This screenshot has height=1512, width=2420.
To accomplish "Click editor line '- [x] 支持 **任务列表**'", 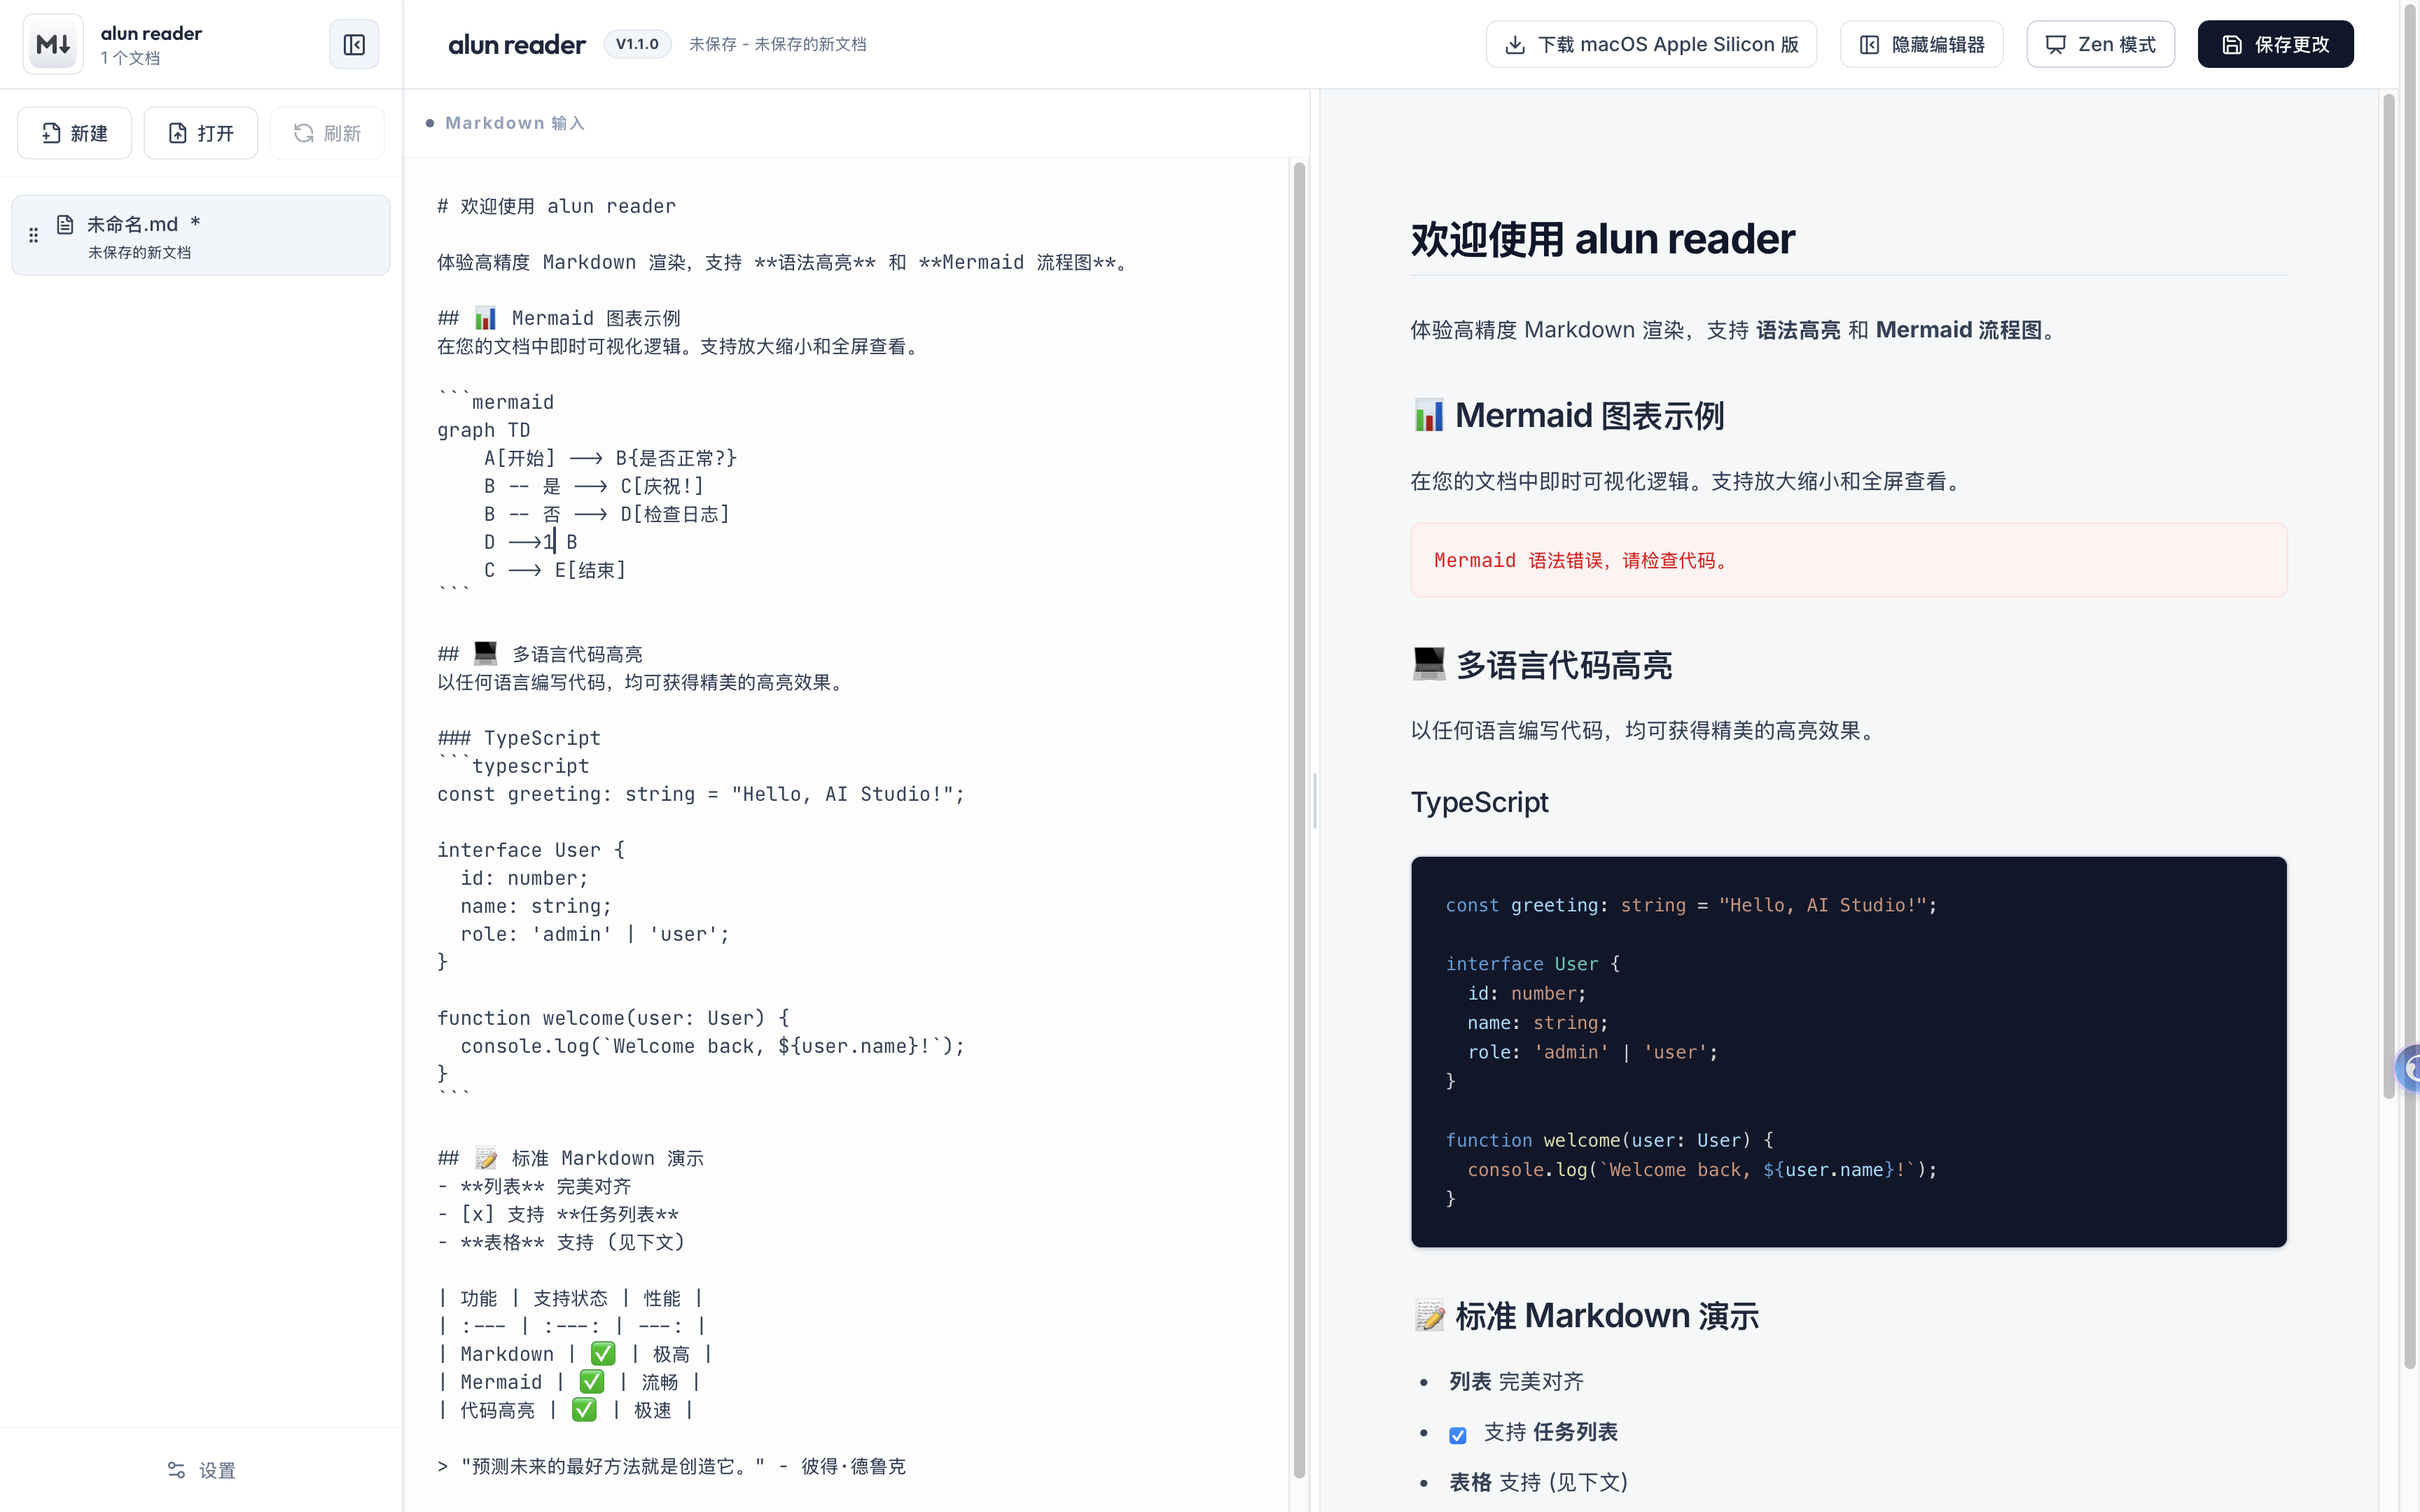I will point(557,1214).
